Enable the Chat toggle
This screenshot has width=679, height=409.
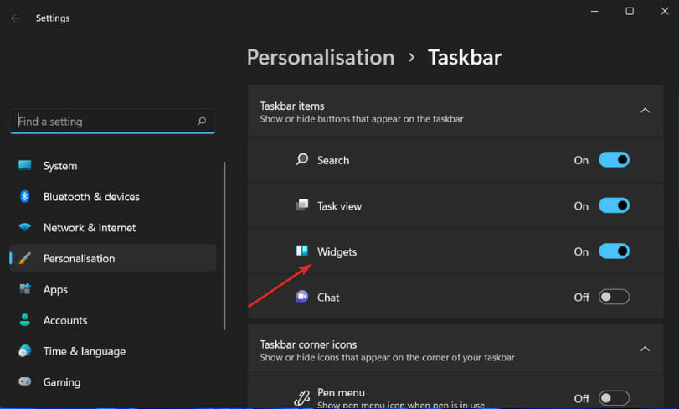614,297
